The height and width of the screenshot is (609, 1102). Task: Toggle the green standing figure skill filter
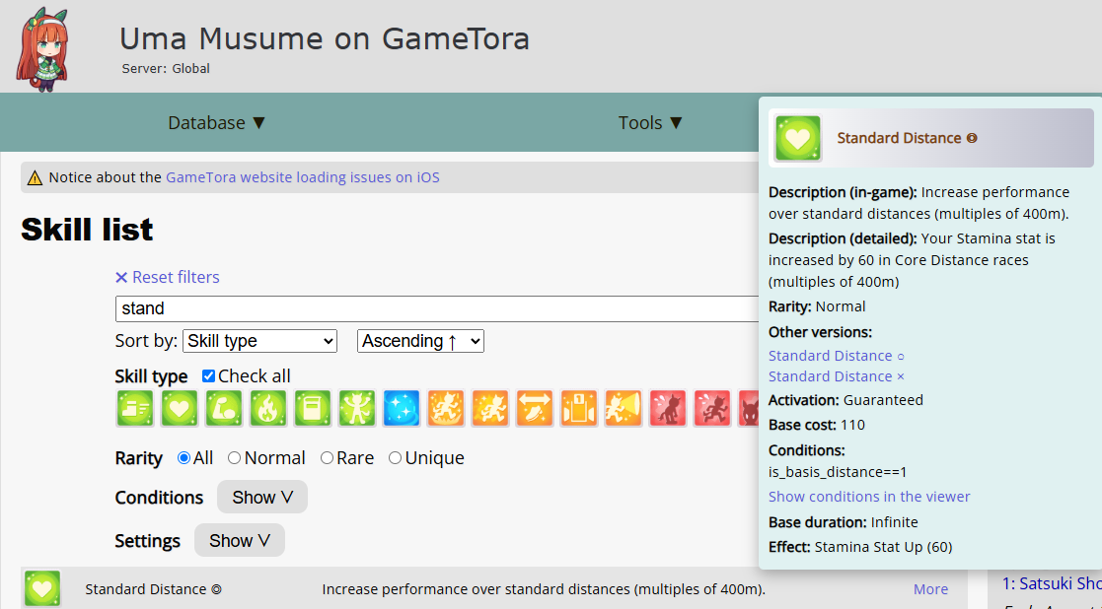(x=357, y=408)
